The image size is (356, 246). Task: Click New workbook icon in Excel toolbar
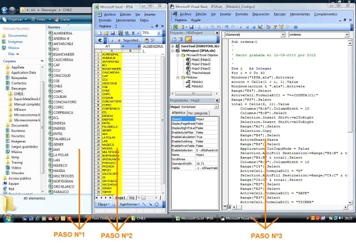point(100,33)
